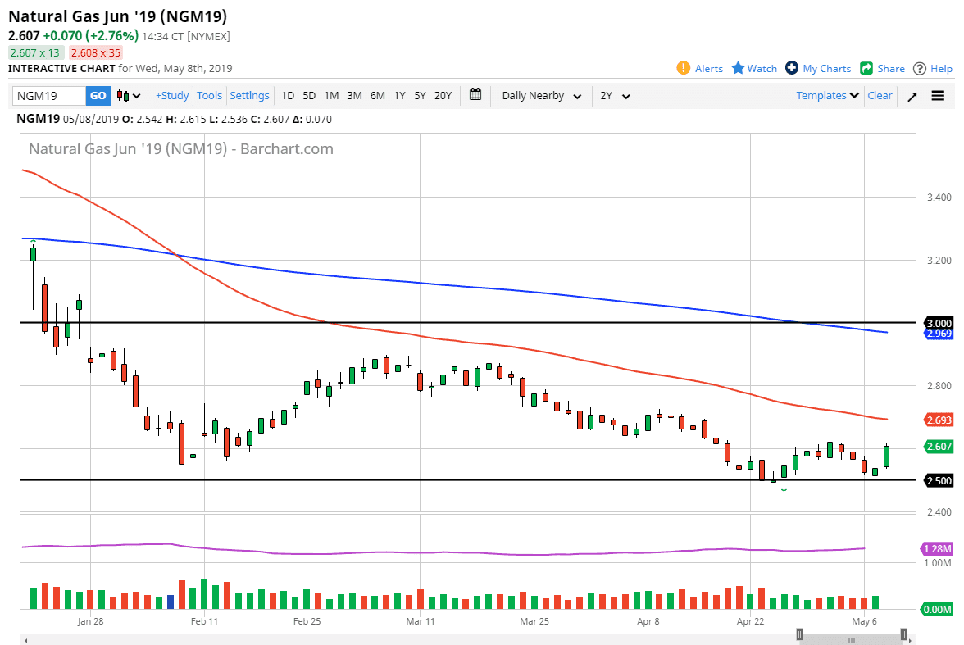Switch to the 20Y time range
The height and width of the screenshot is (645, 964).
443,96
